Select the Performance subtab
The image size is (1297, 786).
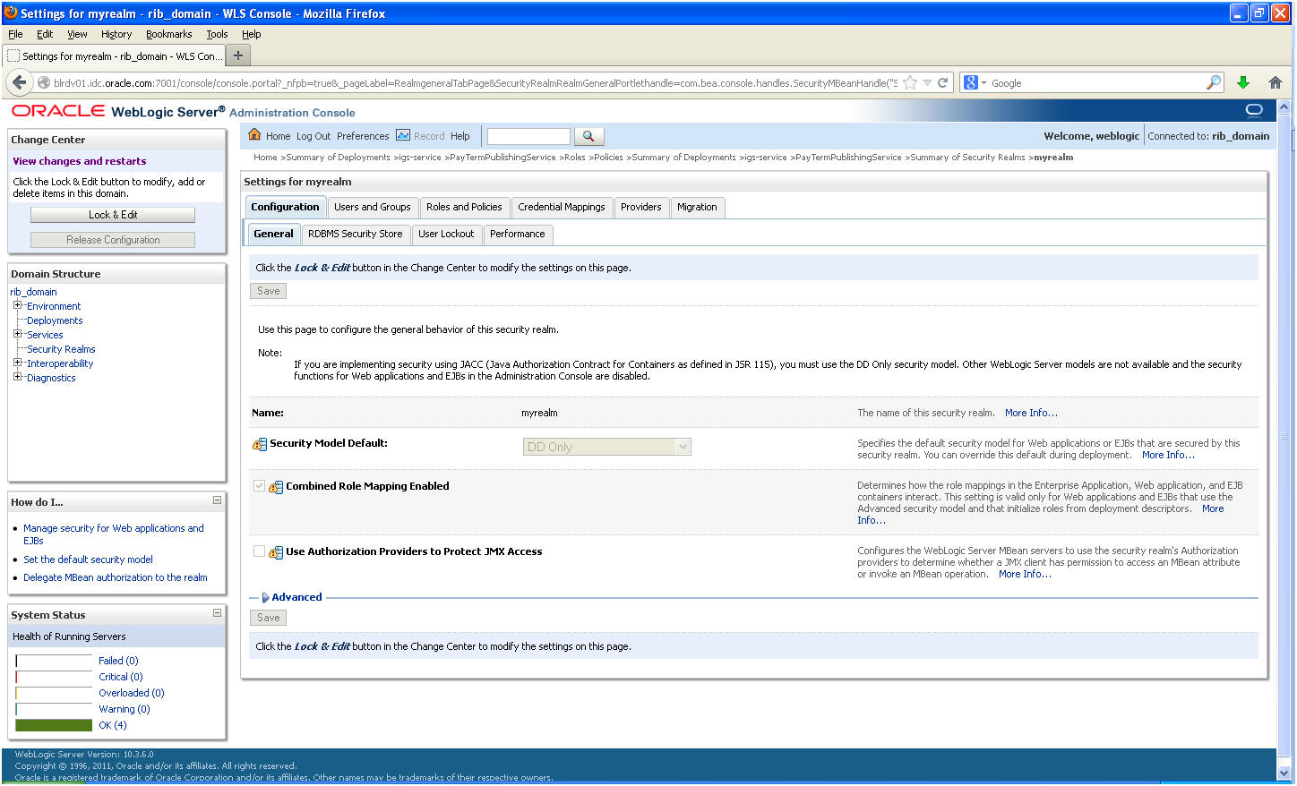518,234
